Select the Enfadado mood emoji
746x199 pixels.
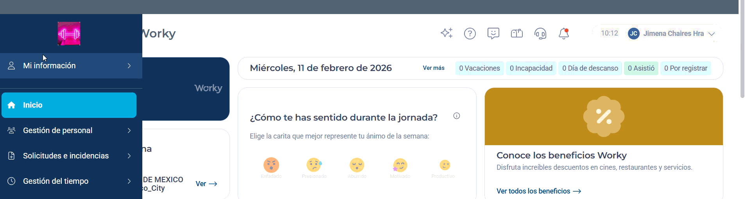[271, 165]
